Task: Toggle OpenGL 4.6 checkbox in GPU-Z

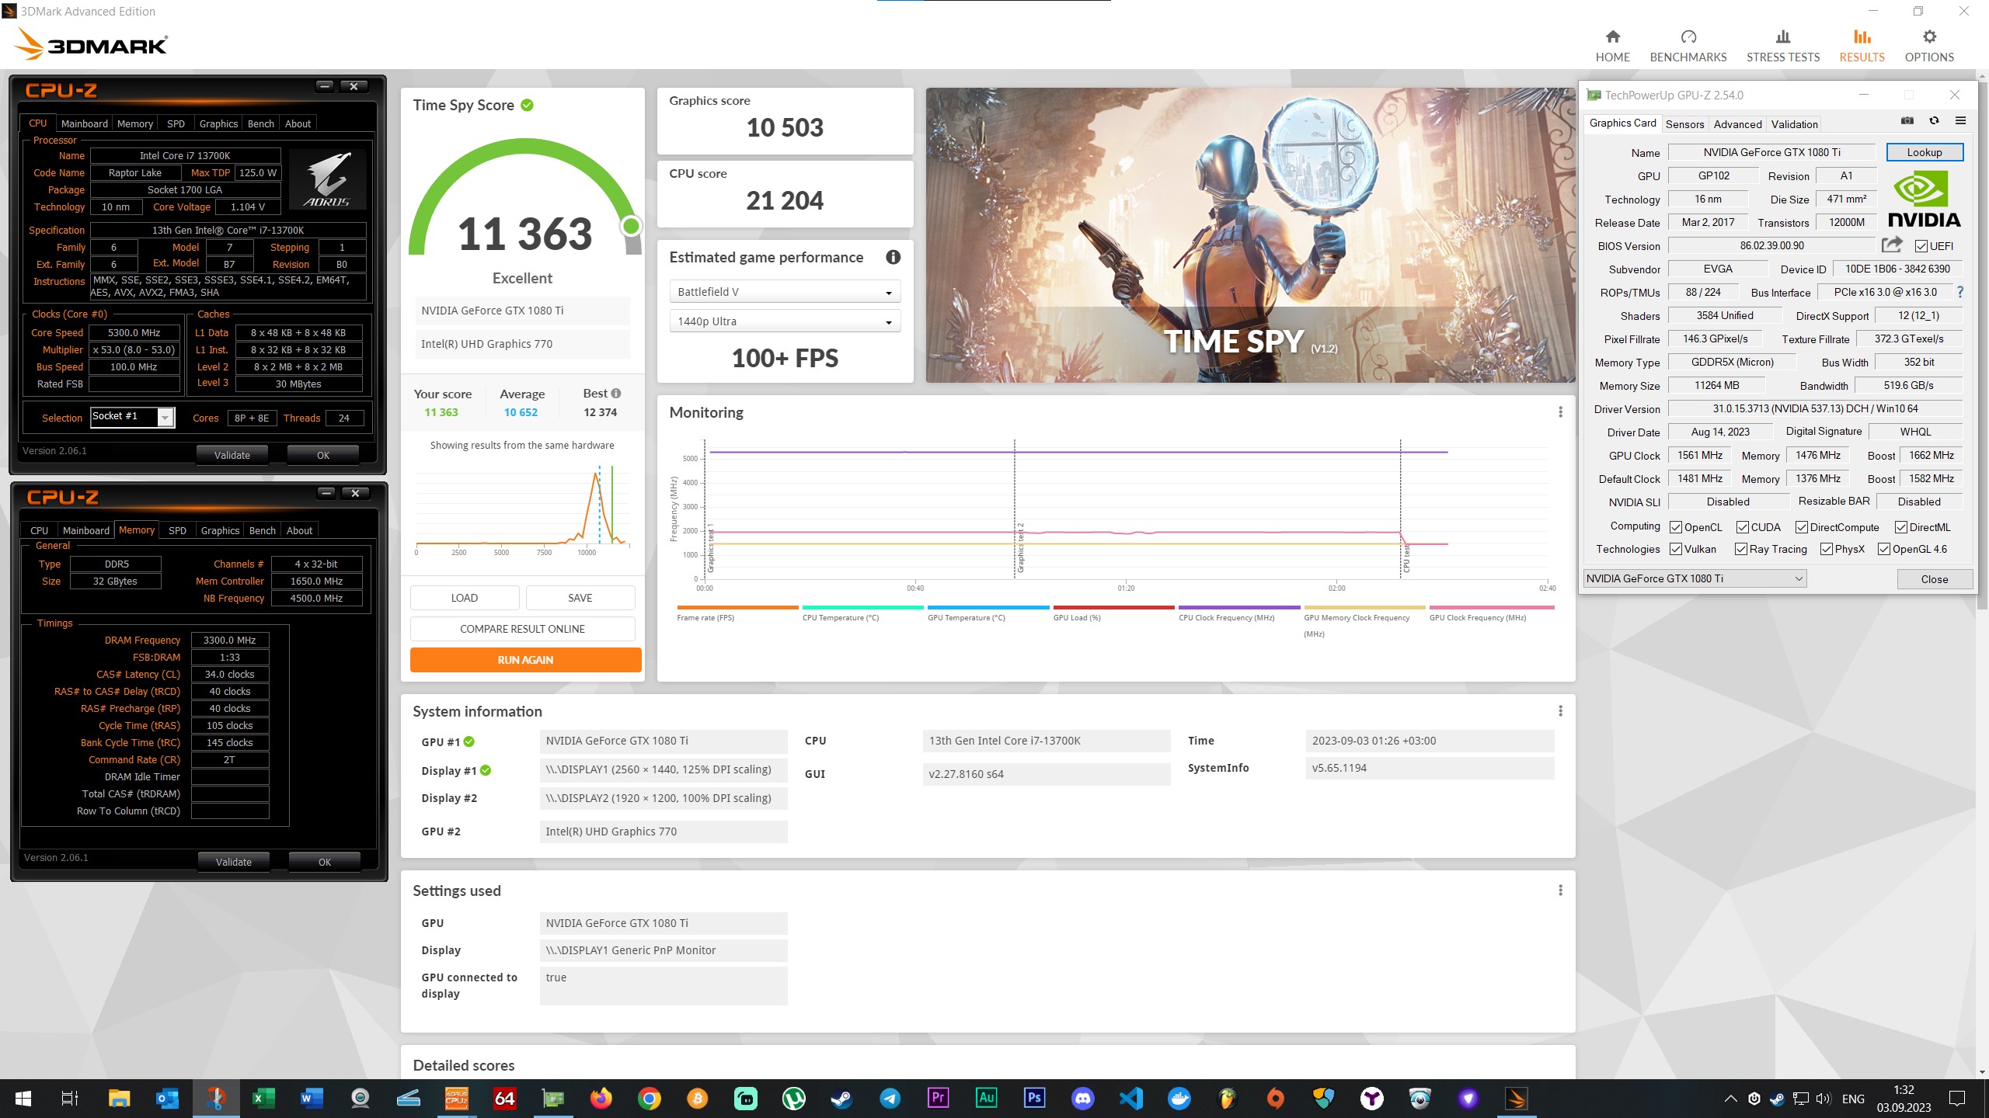Action: pos(1884,549)
